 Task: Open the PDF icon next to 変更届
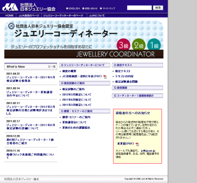(137, 144)
